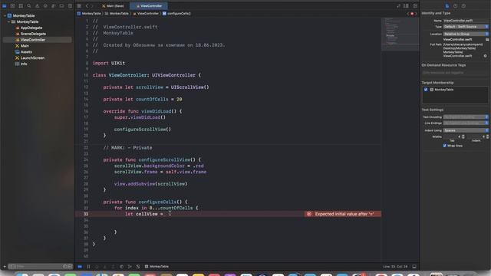The image size is (491, 276).
Task: Click the line number 33 gutter
Action: tap(86, 214)
